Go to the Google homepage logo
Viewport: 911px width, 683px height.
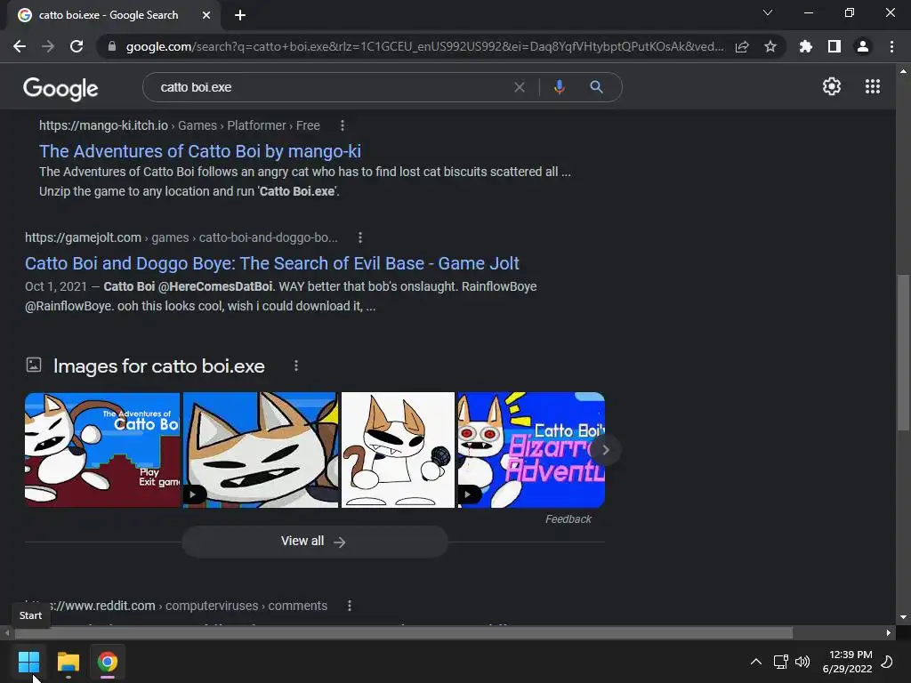tap(60, 89)
